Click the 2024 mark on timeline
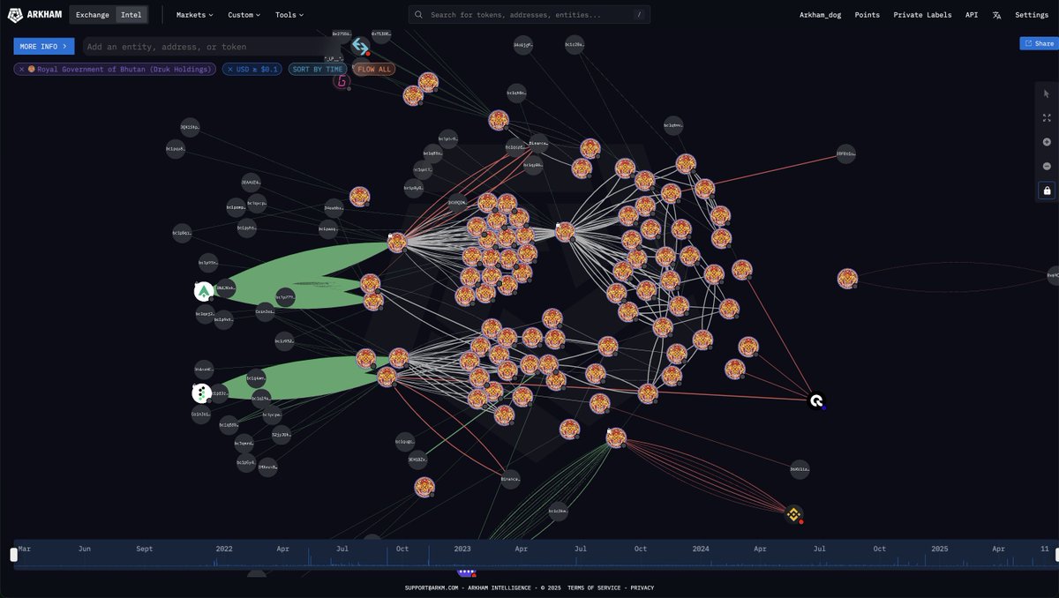The width and height of the screenshot is (1059, 598). 701,549
